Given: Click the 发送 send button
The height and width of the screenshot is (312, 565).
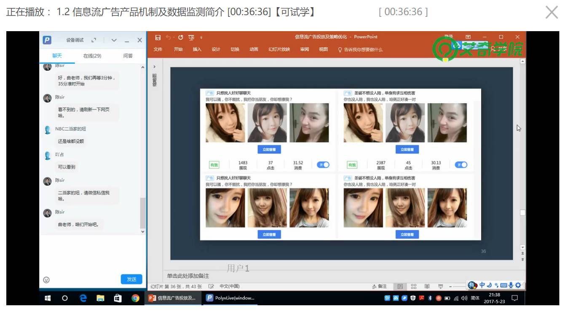Looking at the screenshot, I should tap(131, 279).
